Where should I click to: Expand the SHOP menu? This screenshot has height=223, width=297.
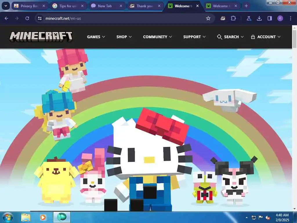tap(124, 37)
